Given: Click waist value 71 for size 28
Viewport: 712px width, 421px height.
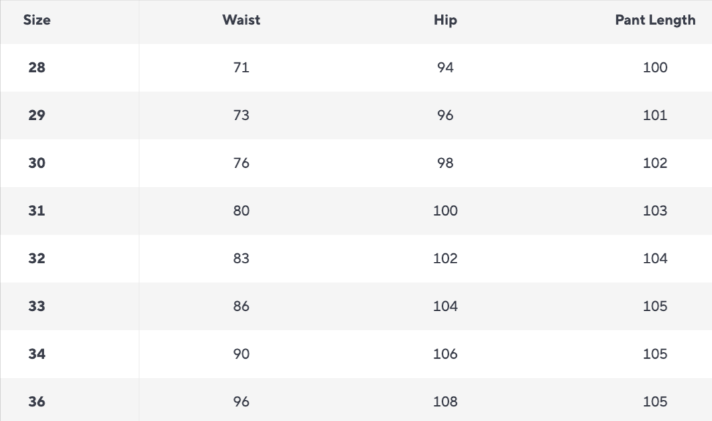Looking at the screenshot, I should pos(241,68).
